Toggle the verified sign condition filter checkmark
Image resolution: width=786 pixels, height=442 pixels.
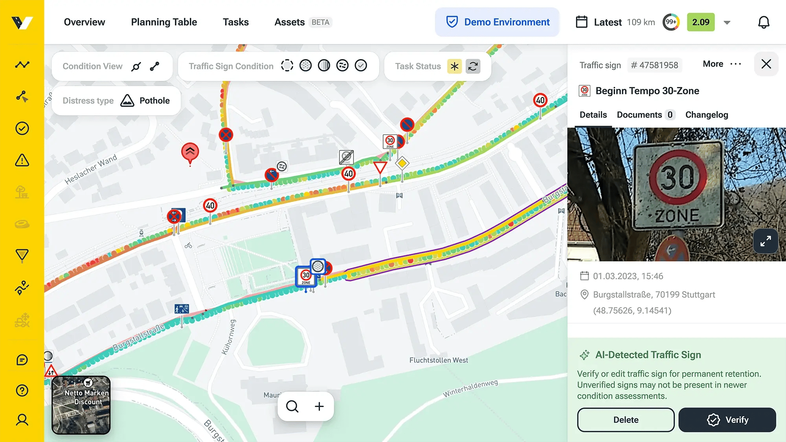tap(361, 66)
